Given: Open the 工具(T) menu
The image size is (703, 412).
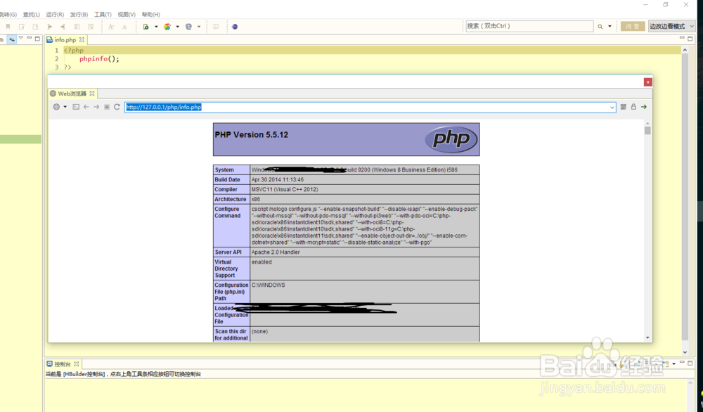Looking at the screenshot, I should 103,14.
